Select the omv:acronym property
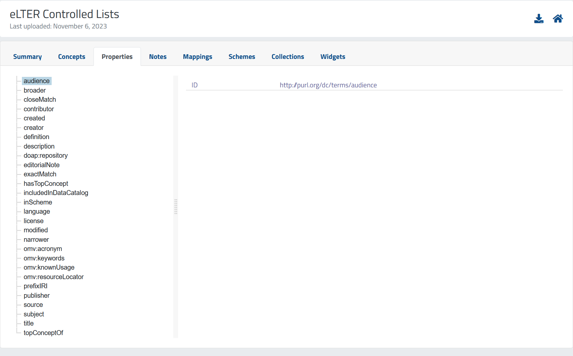 pos(43,249)
